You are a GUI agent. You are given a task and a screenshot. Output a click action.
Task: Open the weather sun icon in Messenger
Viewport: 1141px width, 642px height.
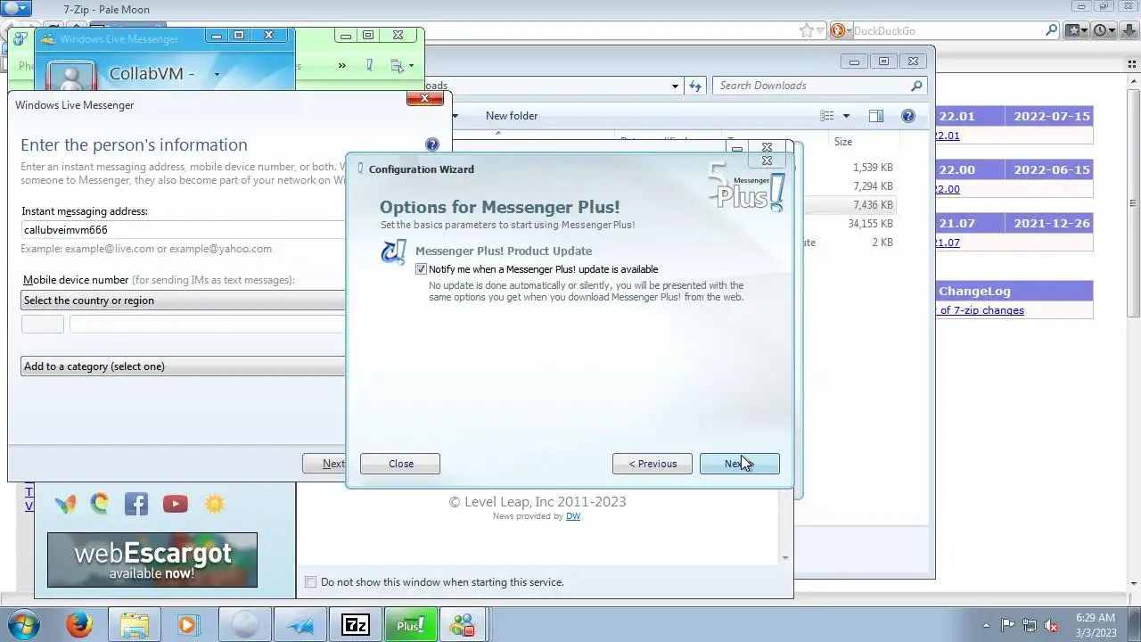click(215, 504)
